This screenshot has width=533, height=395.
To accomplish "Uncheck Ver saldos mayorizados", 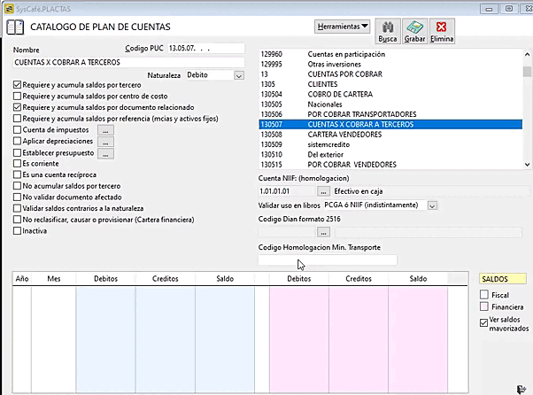I will [x=484, y=323].
